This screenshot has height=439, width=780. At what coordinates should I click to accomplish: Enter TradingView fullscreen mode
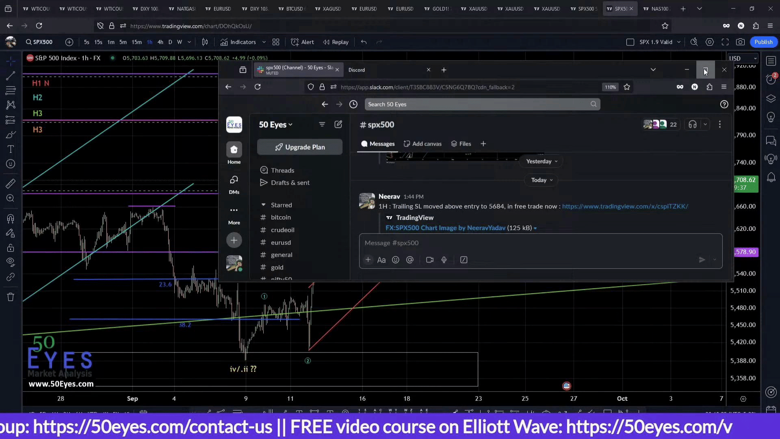click(x=725, y=42)
